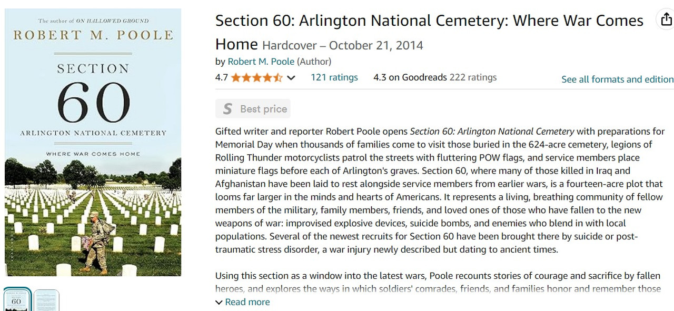Select the first front cover thumbnail
Screen dimensions: 674x311
coord(17,299)
